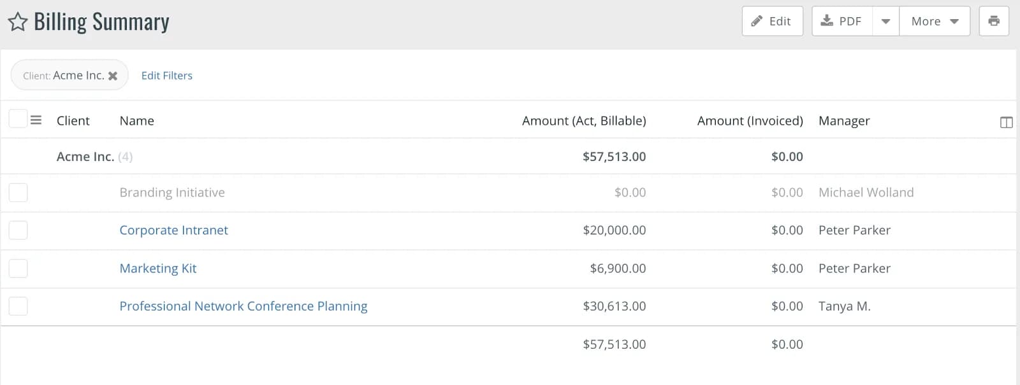Open Edit Filters link
The image size is (1020, 385).
click(166, 76)
